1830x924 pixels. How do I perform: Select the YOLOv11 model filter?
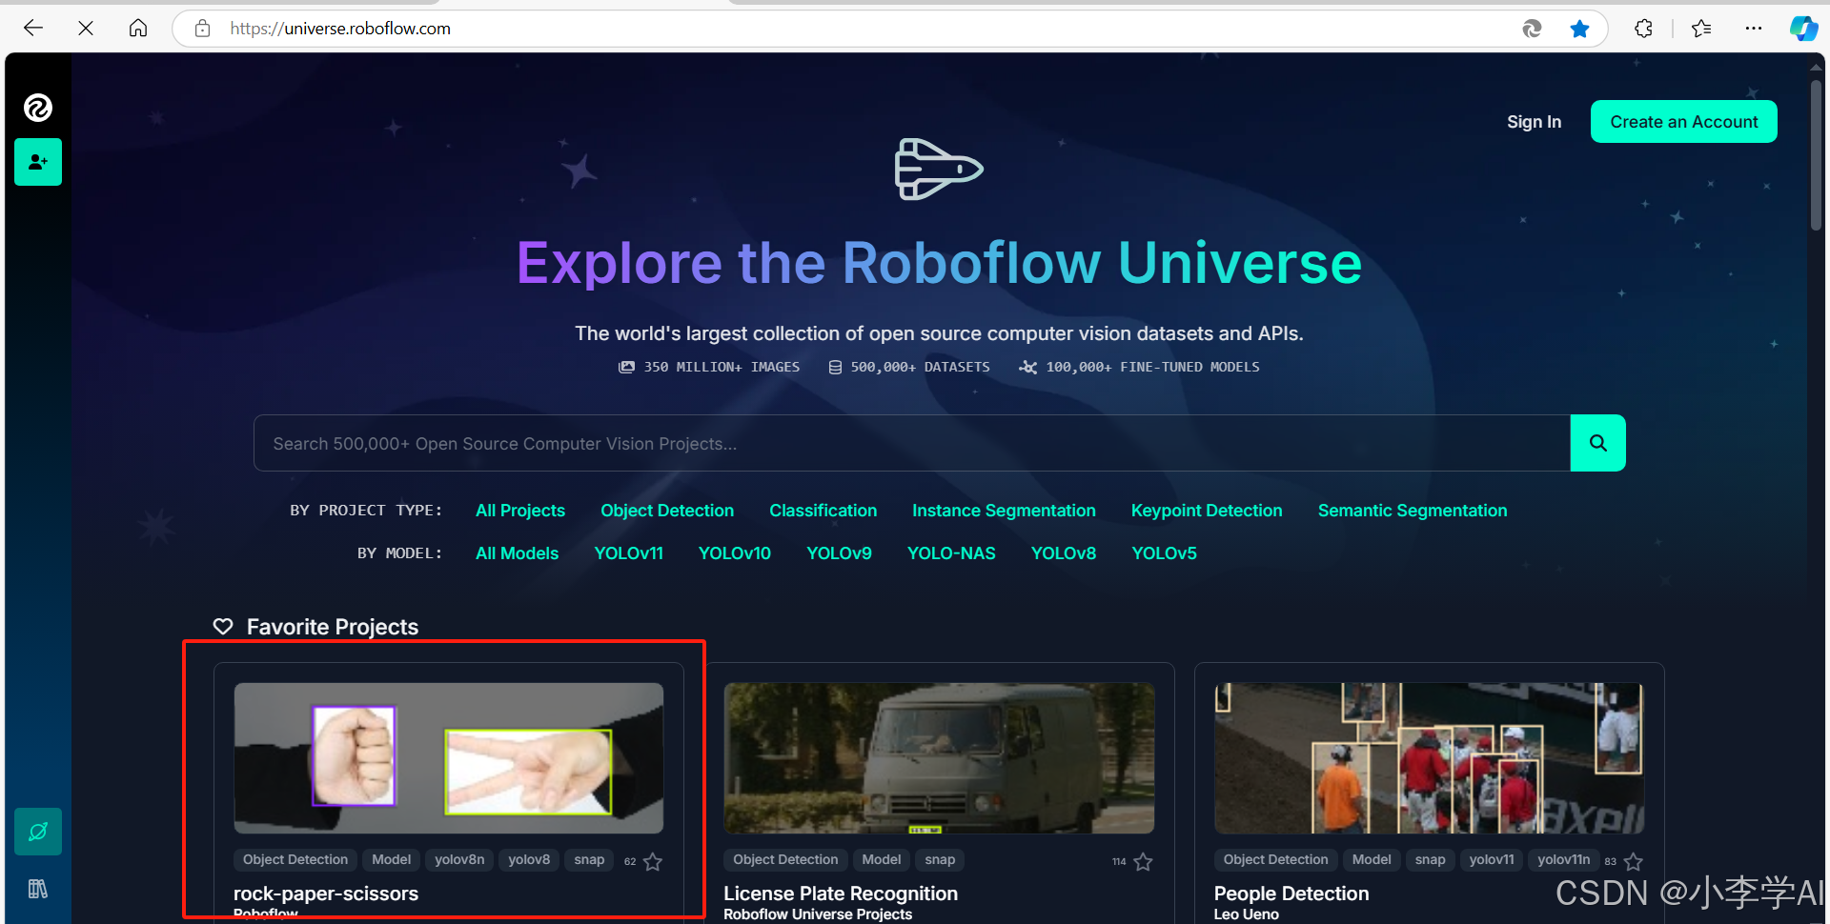pyautogui.click(x=628, y=553)
